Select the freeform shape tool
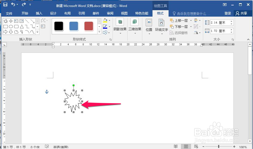The width and height of the screenshot is (253, 149). click(x=16, y=32)
